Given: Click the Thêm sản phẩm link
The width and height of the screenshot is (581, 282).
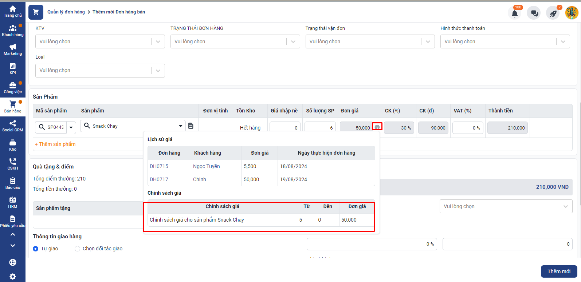Looking at the screenshot, I should coord(55,144).
